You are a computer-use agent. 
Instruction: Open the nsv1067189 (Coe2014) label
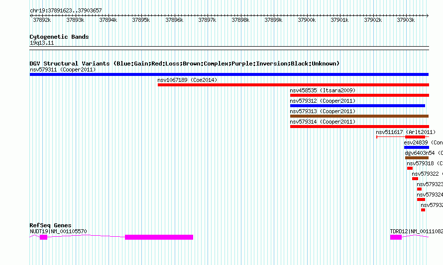click(x=187, y=80)
